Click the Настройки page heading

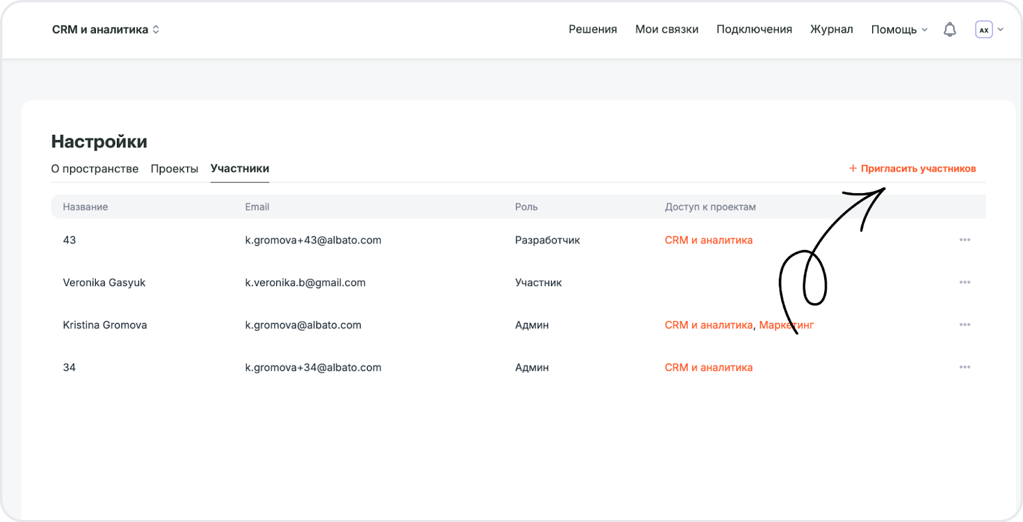[x=99, y=141]
